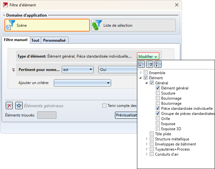Click the Scène filter scope icon
Viewport: 215px width, 169px height.
pyautogui.click(x=11, y=25)
